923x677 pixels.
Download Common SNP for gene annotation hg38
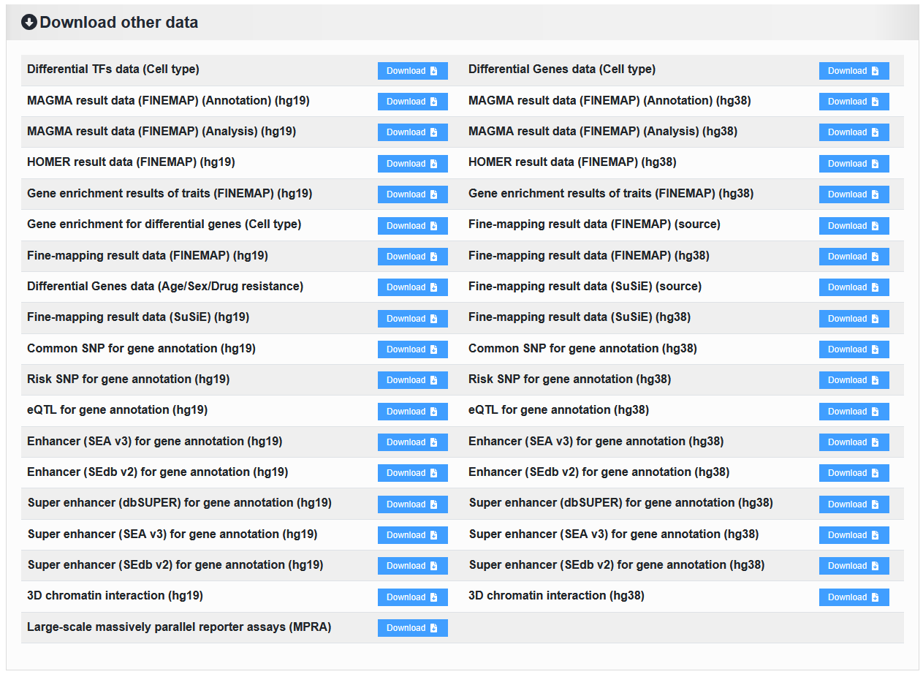[x=854, y=349]
